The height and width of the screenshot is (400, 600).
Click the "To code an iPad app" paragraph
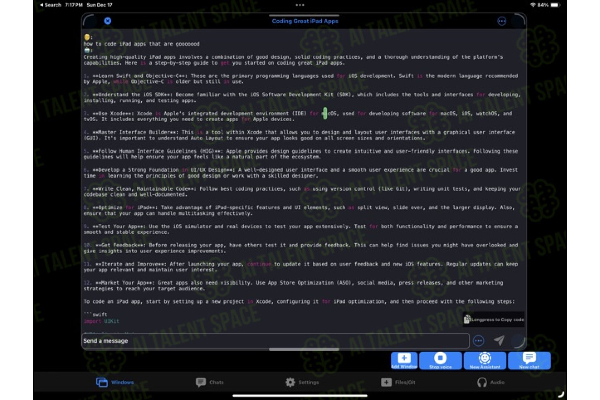[x=299, y=302]
